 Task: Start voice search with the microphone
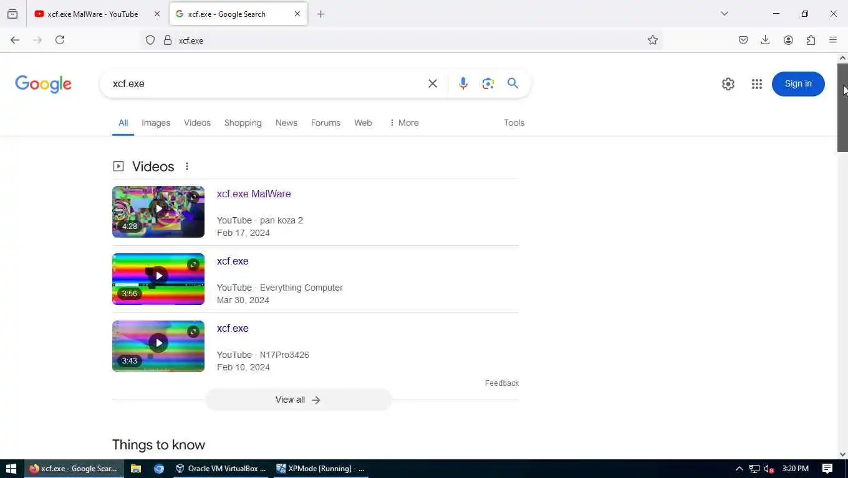(463, 83)
